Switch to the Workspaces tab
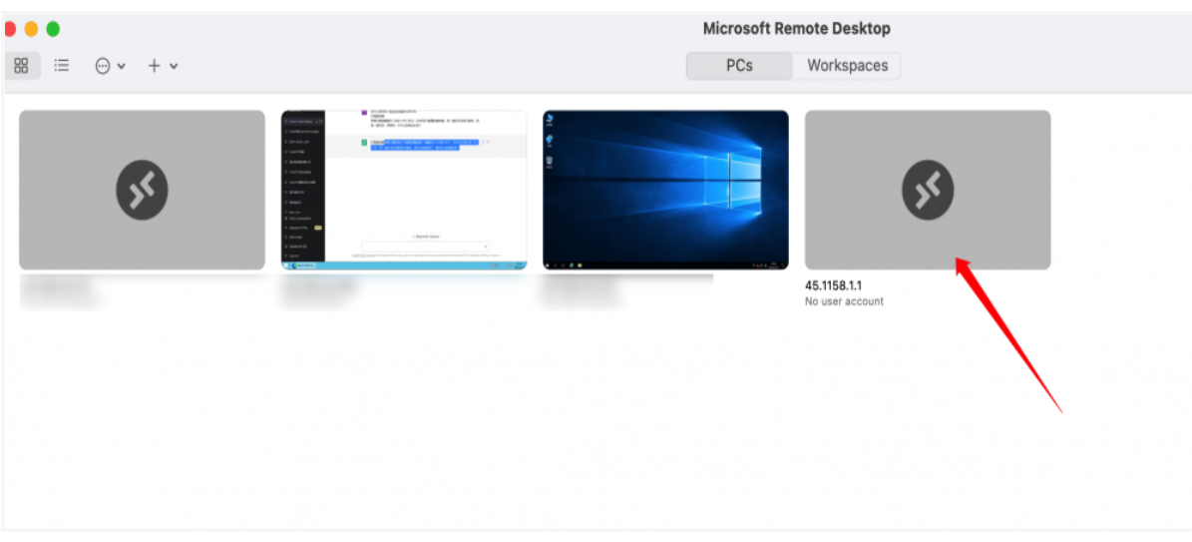The image size is (1192, 542). point(847,66)
